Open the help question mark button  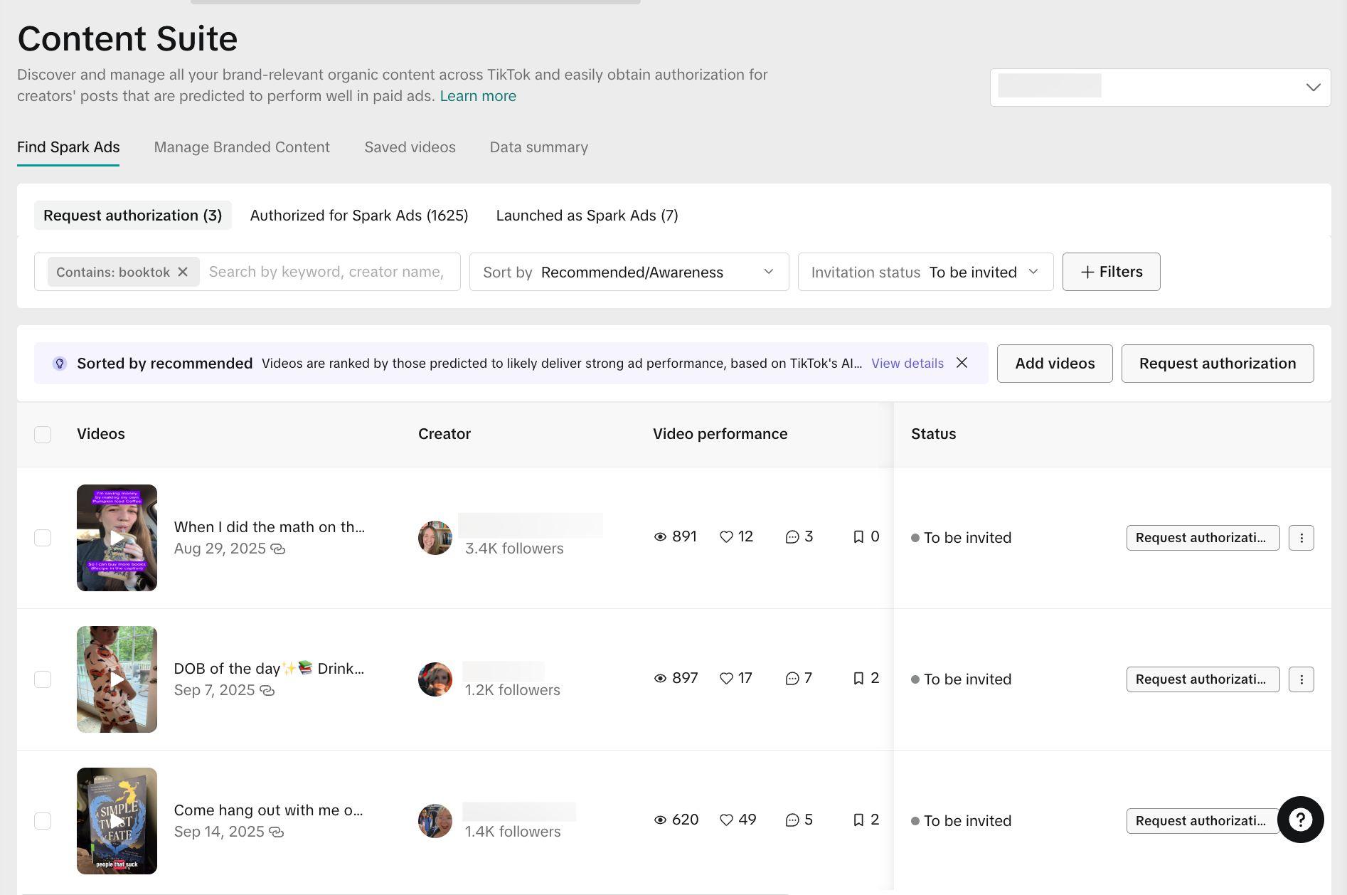[1300, 820]
